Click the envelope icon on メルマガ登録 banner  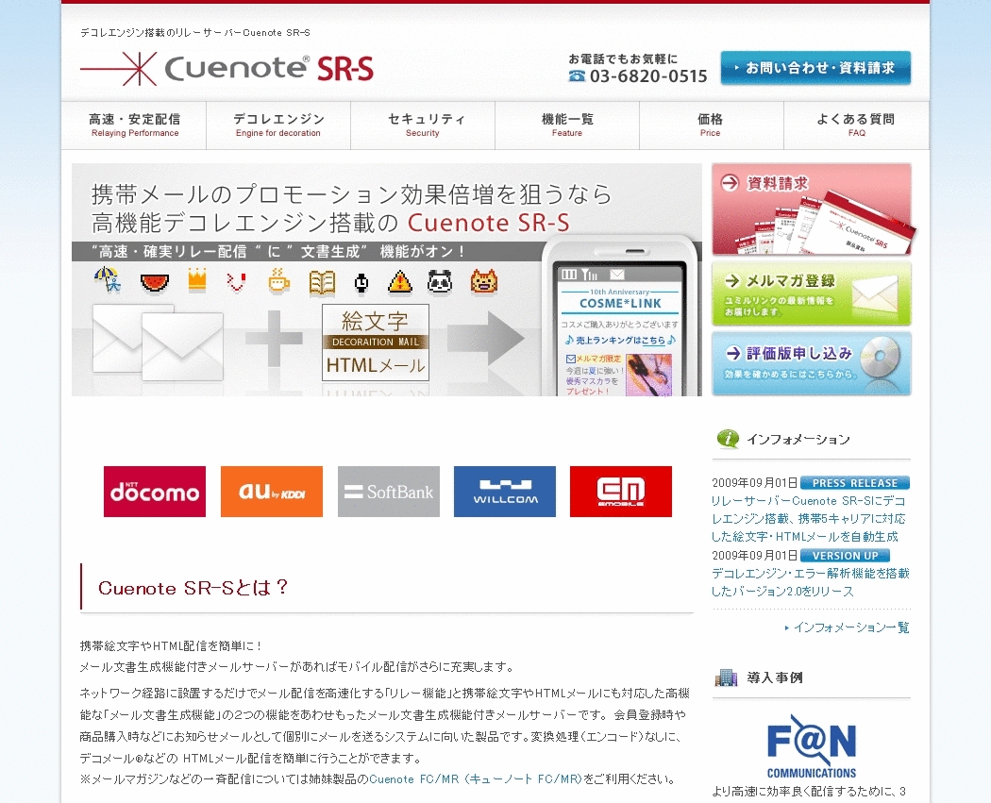[875, 295]
